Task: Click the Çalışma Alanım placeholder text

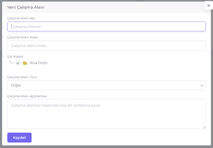Action: pyautogui.click(x=27, y=27)
